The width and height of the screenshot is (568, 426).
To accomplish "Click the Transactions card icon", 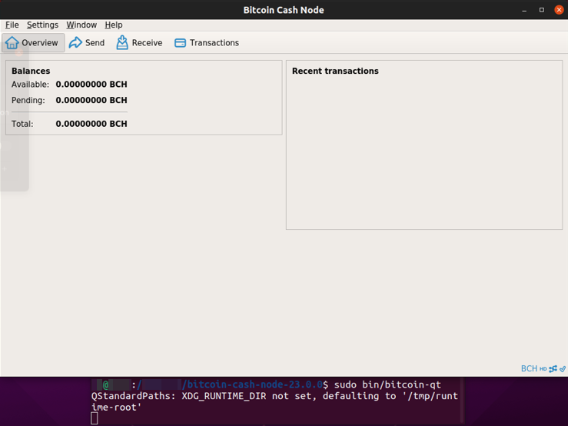I will click(180, 43).
